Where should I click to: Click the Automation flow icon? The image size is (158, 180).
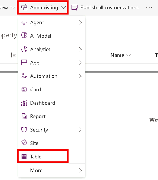24,76
